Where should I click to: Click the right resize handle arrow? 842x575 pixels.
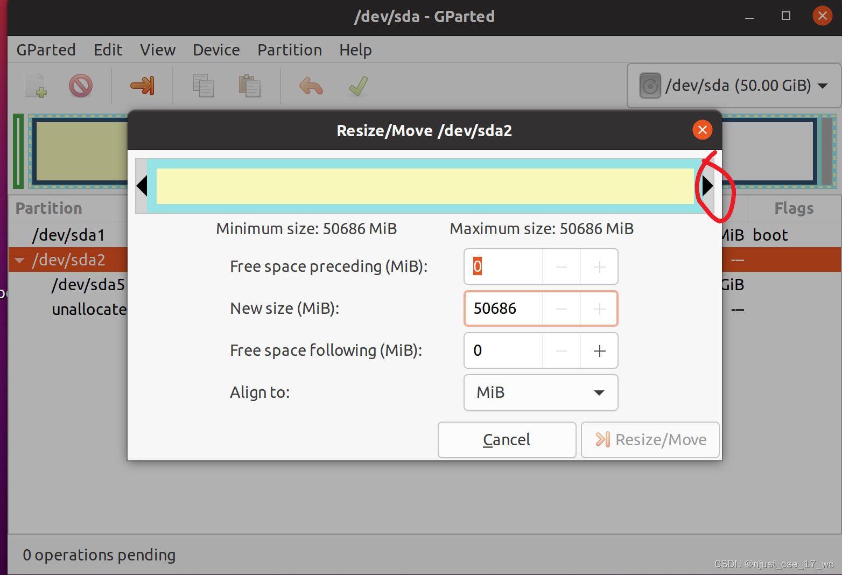(708, 186)
